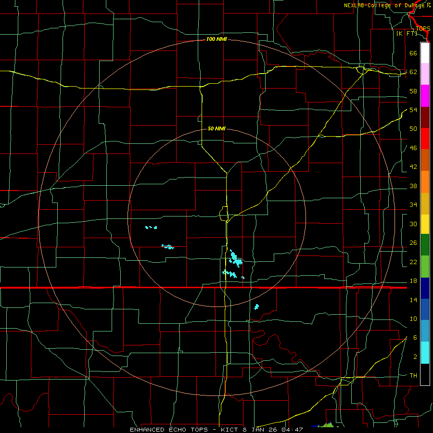Click the "100 NMI" range ring label

(x=216, y=39)
